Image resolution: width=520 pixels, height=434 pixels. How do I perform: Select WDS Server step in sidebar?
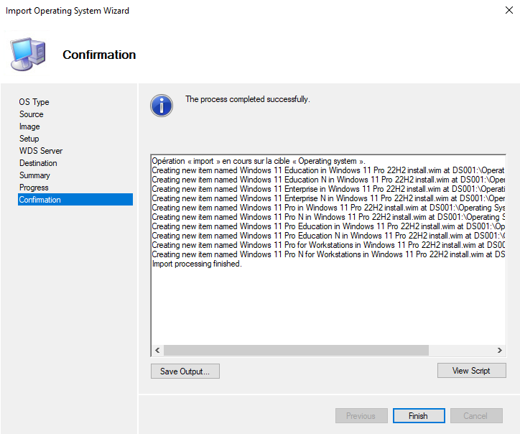[x=40, y=151]
